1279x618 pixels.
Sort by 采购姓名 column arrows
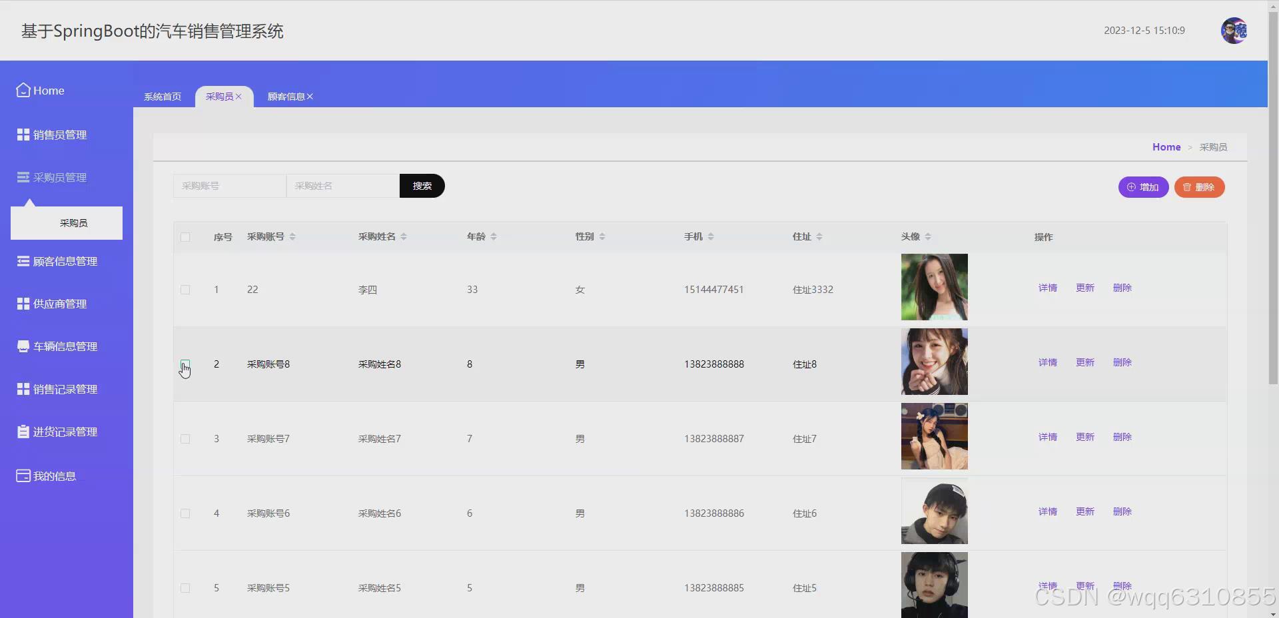click(404, 237)
